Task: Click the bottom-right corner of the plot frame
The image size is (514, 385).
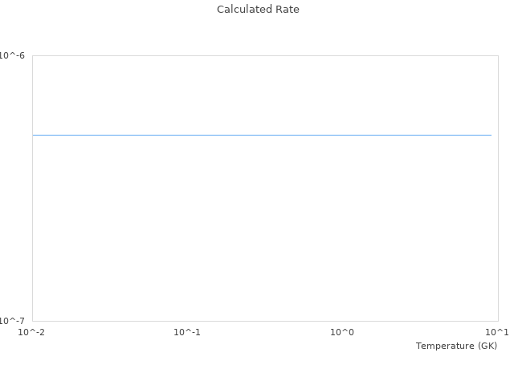Action: (x=498, y=321)
